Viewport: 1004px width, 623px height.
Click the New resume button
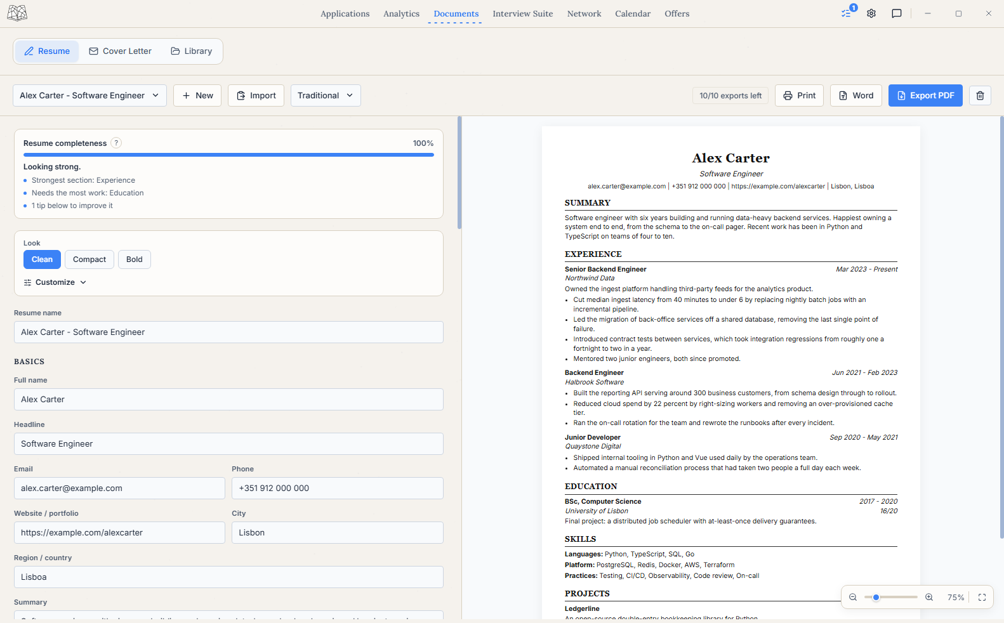tap(197, 96)
